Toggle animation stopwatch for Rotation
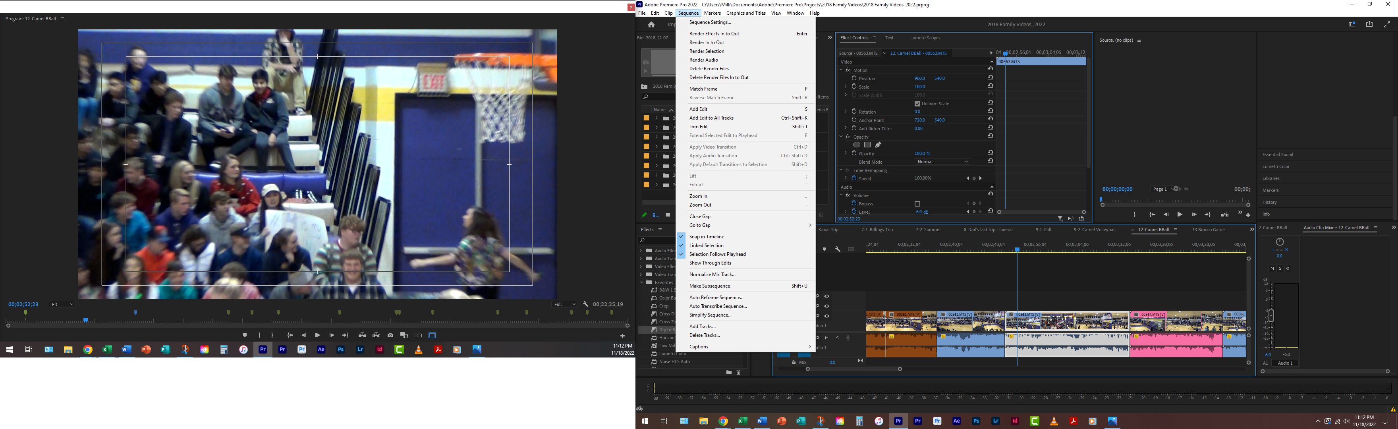The width and height of the screenshot is (1398, 429). pos(854,112)
